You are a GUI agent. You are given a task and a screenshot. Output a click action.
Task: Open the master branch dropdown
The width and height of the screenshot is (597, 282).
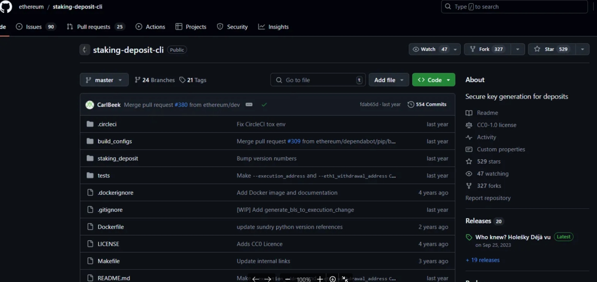pos(104,80)
